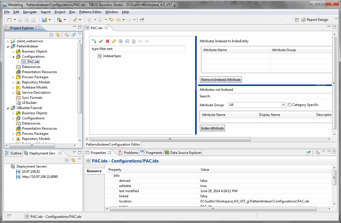
Task: Click the Attribute Group column header
Action: point(301,50)
